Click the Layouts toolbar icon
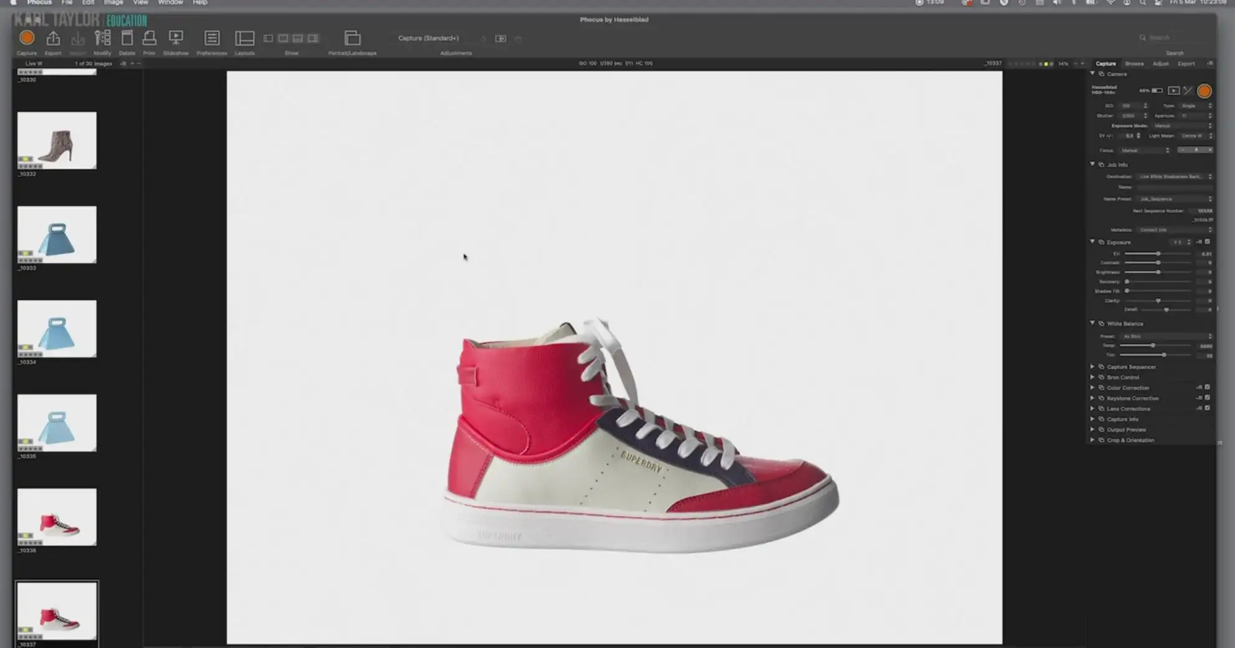This screenshot has height=648, width=1235. [x=245, y=38]
